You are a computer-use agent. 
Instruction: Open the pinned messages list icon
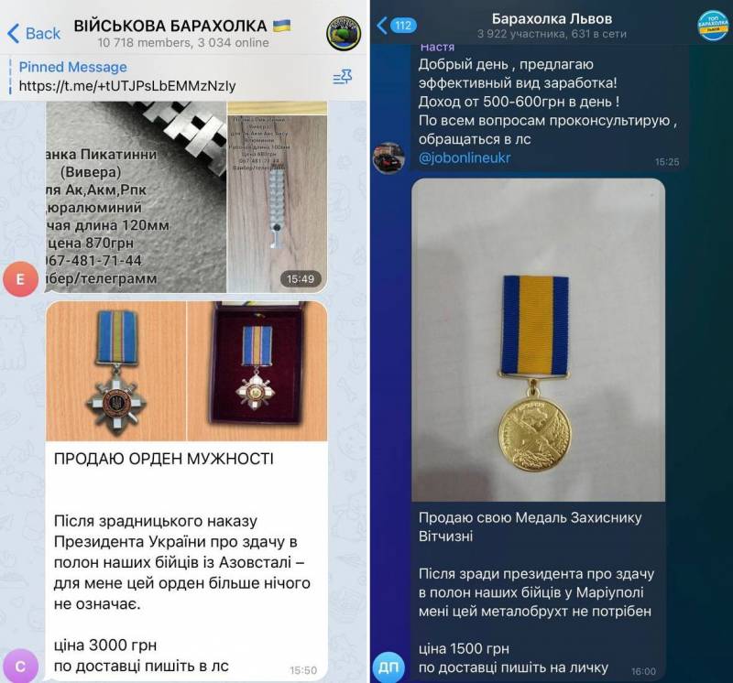coord(342,77)
